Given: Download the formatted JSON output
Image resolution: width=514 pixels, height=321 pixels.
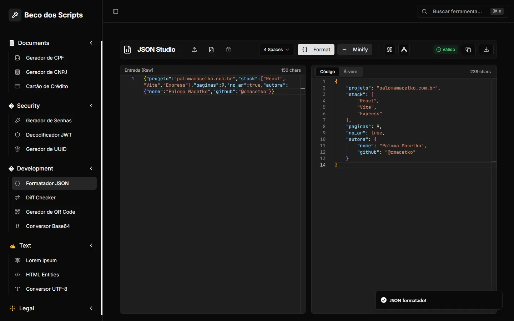Looking at the screenshot, I should coord(486,50).
